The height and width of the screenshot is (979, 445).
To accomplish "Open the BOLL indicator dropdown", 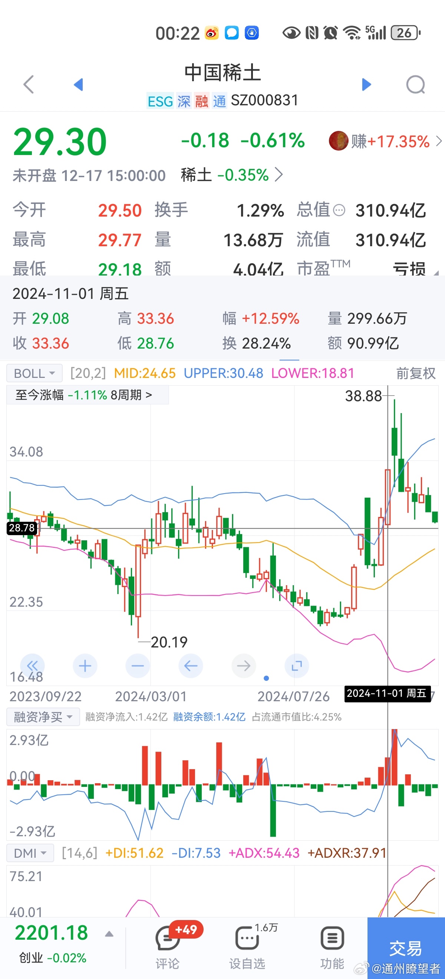I will tap(34, 373).
